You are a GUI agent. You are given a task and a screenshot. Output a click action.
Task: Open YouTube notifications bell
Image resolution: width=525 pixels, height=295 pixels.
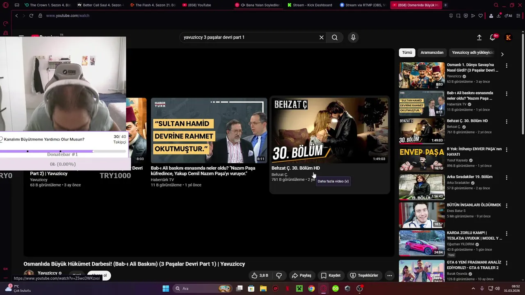click(x=493, y=37)
